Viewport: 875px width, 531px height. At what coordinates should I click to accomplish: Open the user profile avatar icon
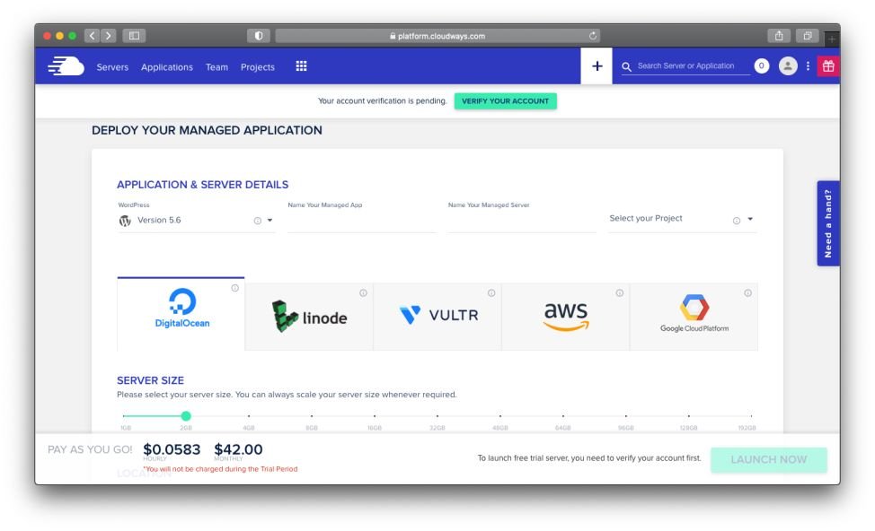tap(788, 65)
